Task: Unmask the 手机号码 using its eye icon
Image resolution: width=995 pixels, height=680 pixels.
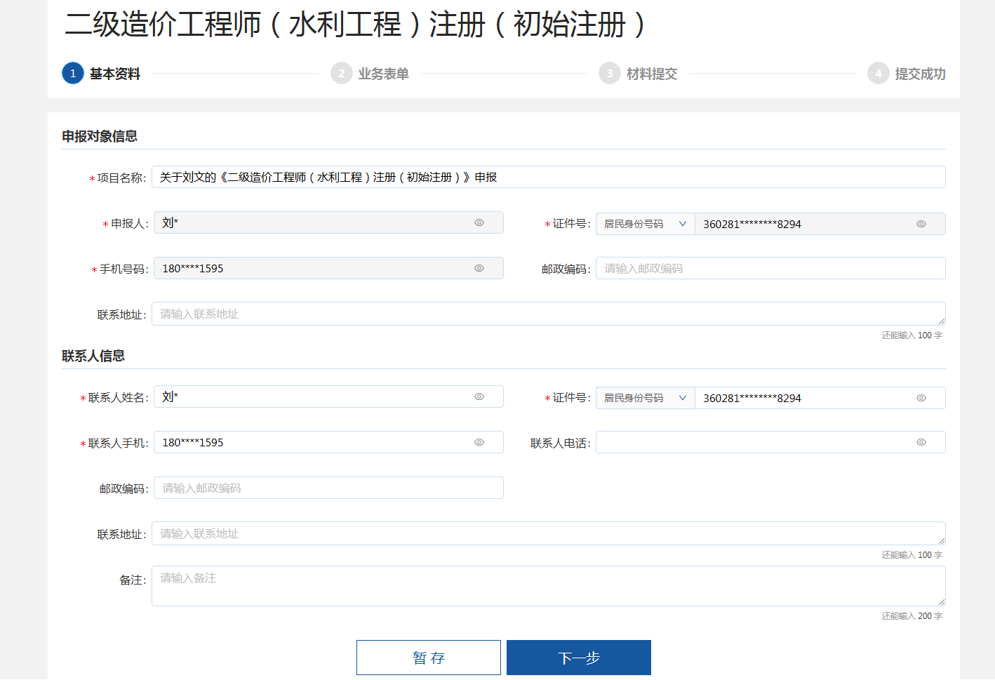Action: 479,268
